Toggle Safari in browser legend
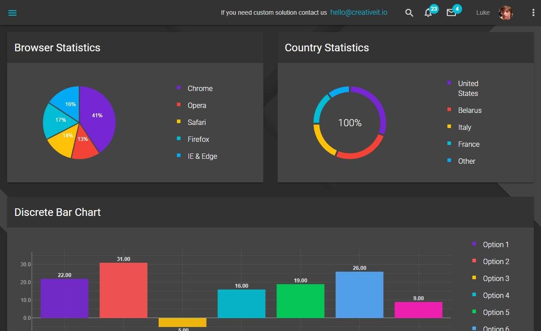 [x=192, y=122]
